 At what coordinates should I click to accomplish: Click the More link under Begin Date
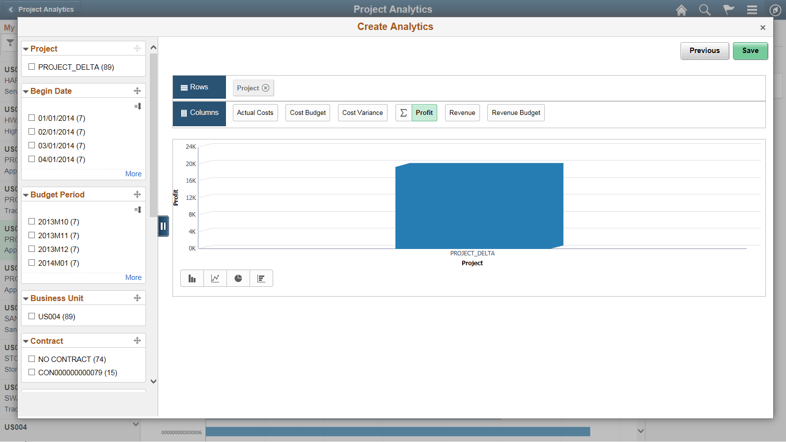tap(133, 173)
